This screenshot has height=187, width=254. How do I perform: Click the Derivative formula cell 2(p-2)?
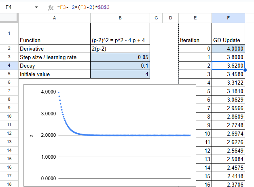pyautogui.click(x=120, y=49)
